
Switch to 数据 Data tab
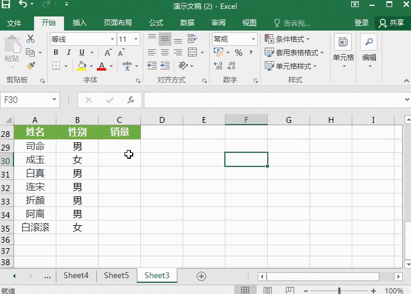[187, 23]
